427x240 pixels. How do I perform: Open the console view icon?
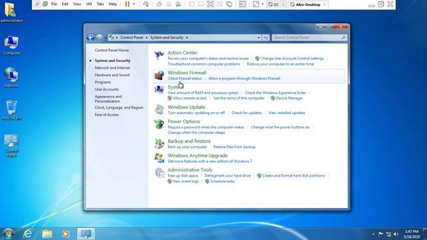click(x=242, y=4)
